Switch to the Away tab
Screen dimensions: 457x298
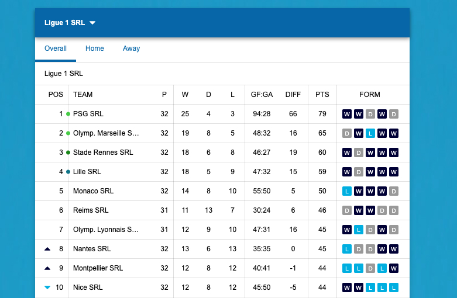pyautogui.click(x=131, y=48)
